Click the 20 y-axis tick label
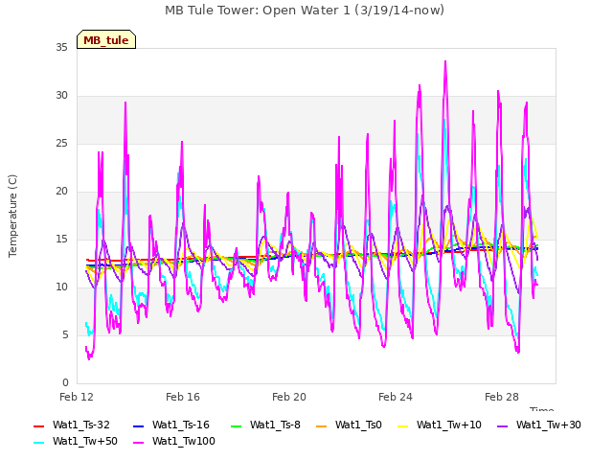Screen dimensions: 613x460 tap(61, 192)
